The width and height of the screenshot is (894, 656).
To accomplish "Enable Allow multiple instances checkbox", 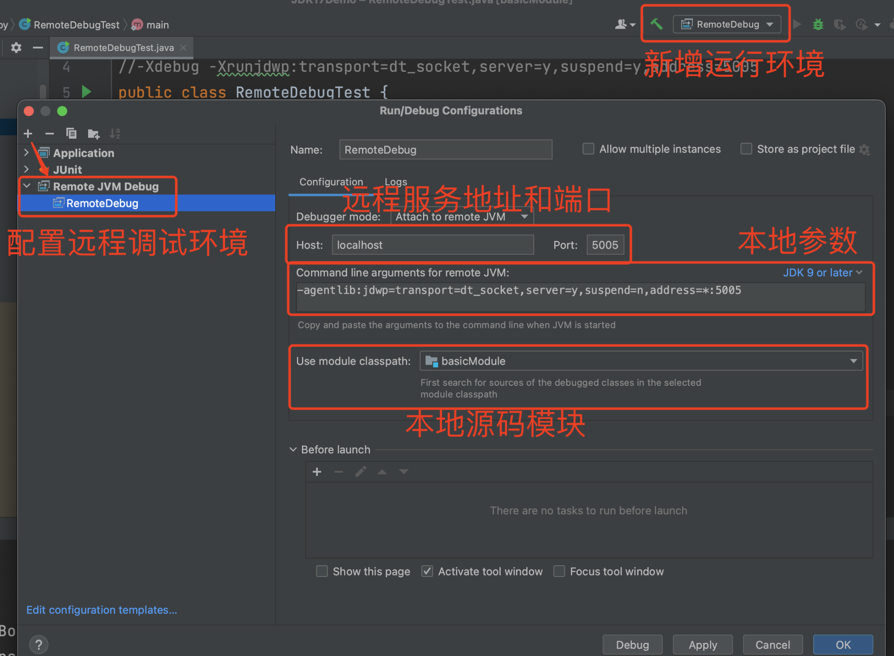I will (x=588, y=149).
